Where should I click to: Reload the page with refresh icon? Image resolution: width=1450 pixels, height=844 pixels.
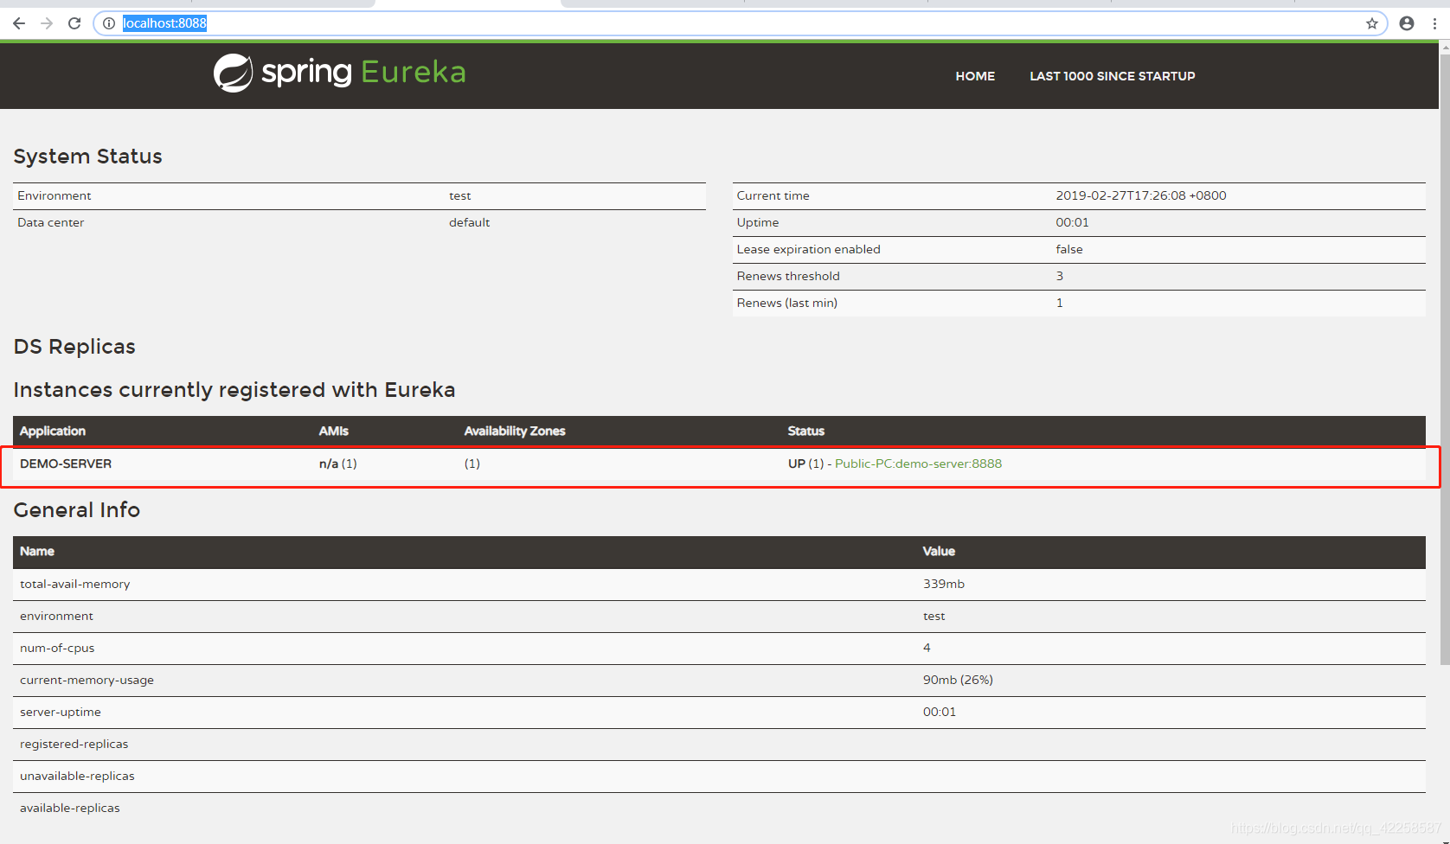[74, 23]
